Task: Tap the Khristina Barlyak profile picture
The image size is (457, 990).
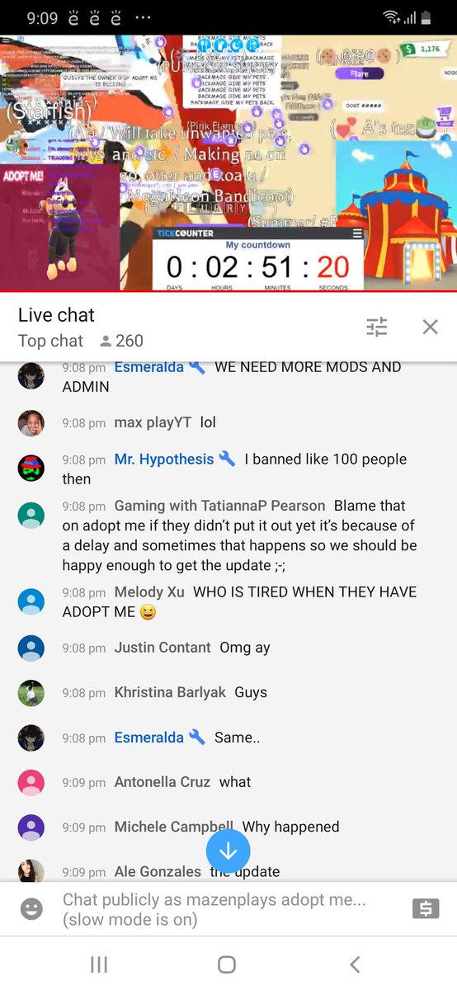Action: pos(31,693)
